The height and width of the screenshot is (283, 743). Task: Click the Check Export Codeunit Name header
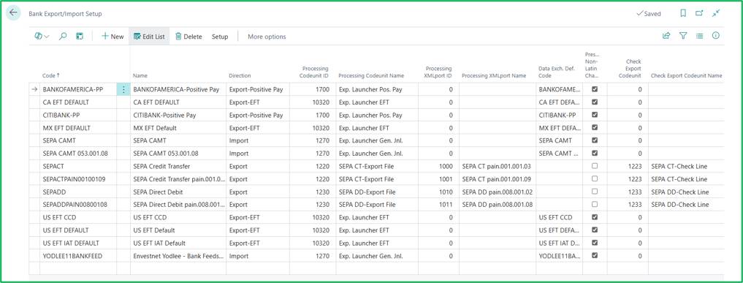686,75
